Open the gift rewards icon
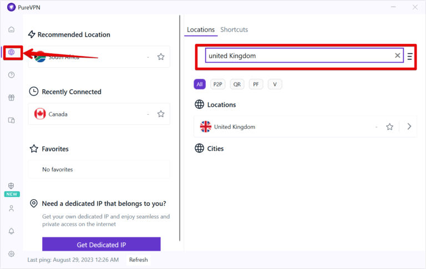426x269 pixels. (x=11, y=98)
